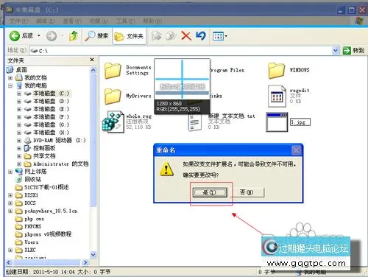The height and width of the screenshot is (277, 368).
Task: Expand Local Disk (D:) tree node
Action: tap(19, 102)
